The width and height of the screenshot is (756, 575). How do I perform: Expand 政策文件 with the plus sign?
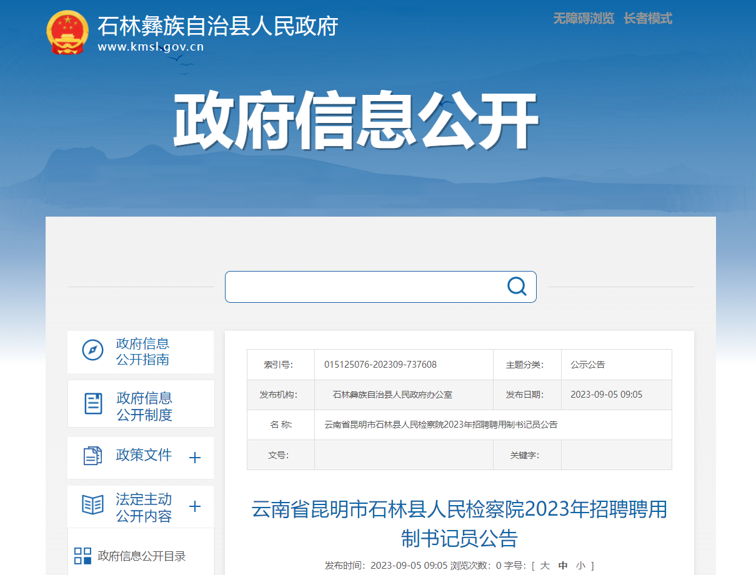click(195, 458)
